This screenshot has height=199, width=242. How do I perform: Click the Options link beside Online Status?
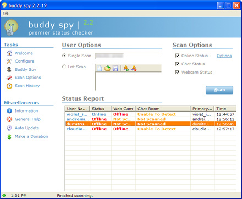[x=224, y=56]
